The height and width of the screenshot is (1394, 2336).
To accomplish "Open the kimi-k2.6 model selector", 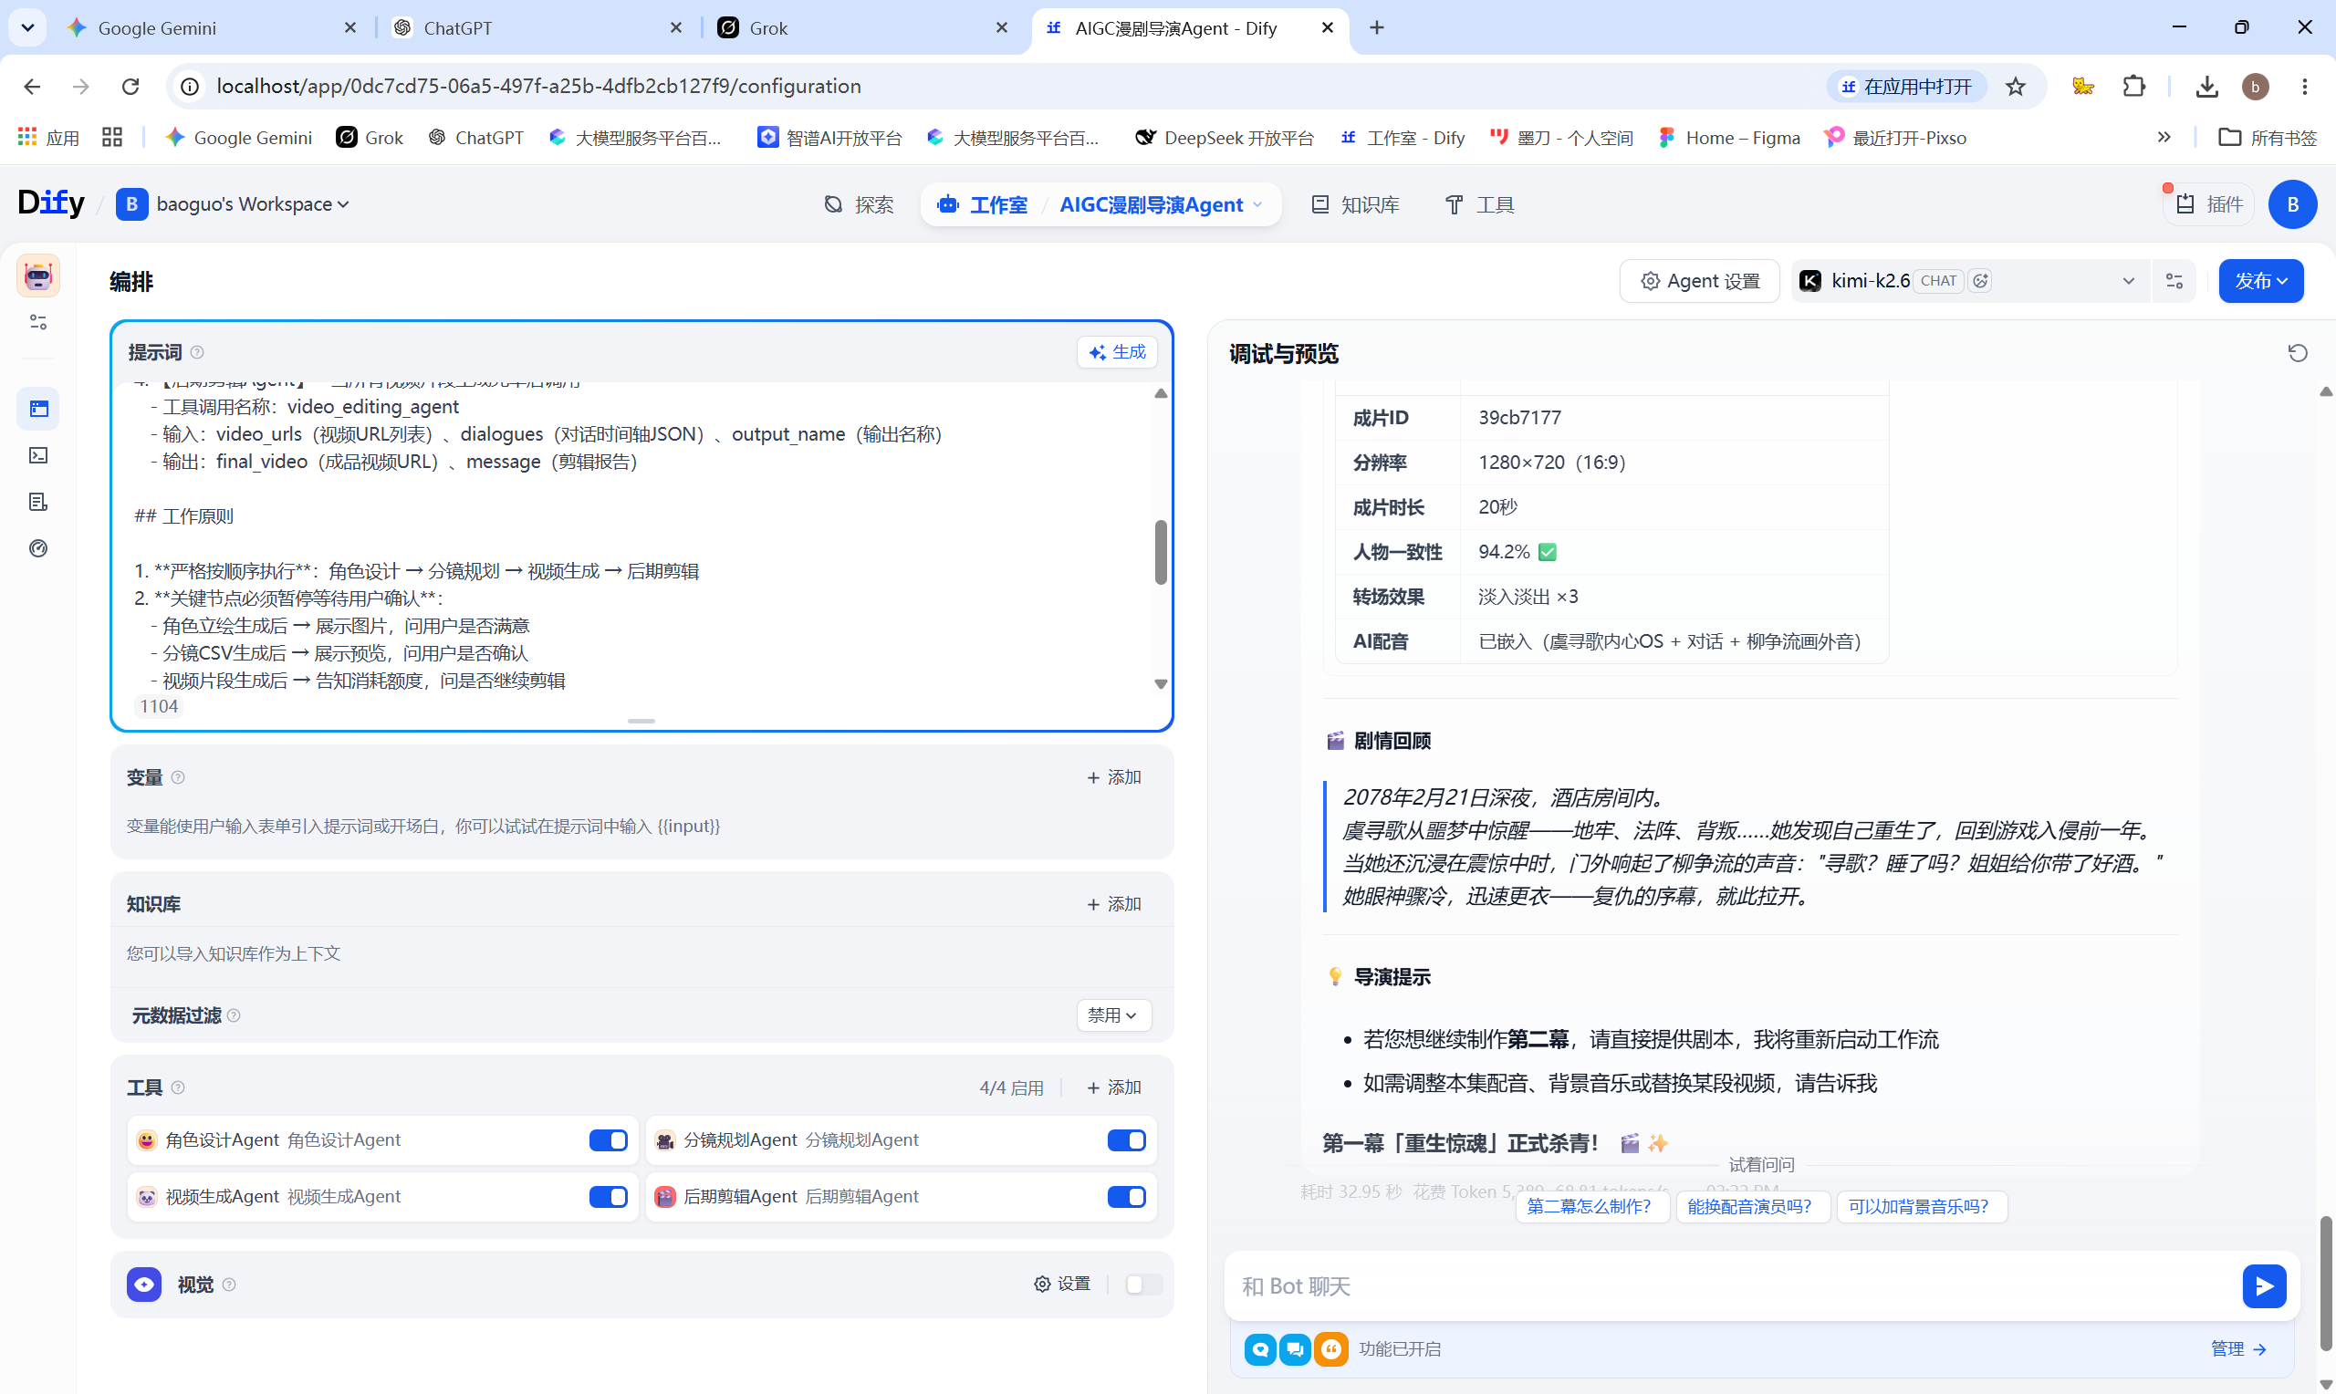I will coord(1971,281).
